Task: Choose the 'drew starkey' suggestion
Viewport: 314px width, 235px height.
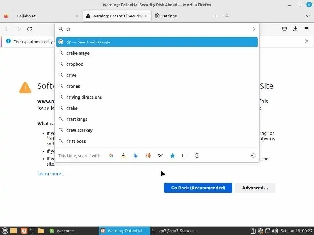Action: pyautogui.click(x=157, y=130)
